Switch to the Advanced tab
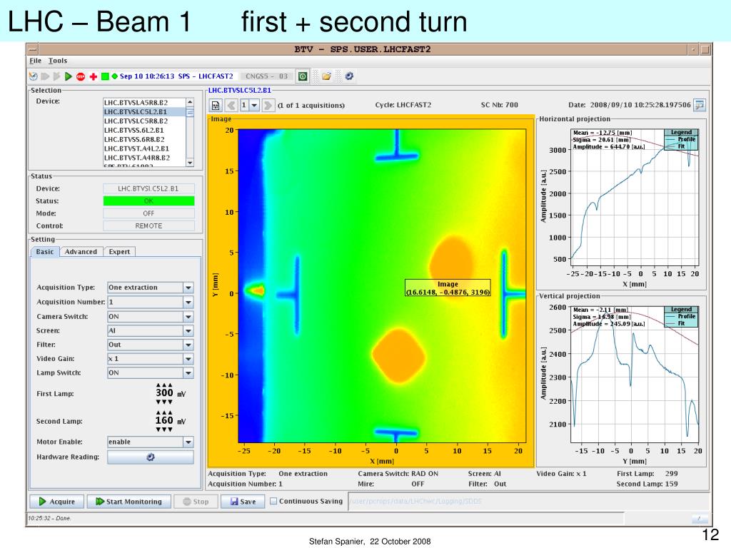The height and width of the screenshot is (548, 731). pos(81,252)
